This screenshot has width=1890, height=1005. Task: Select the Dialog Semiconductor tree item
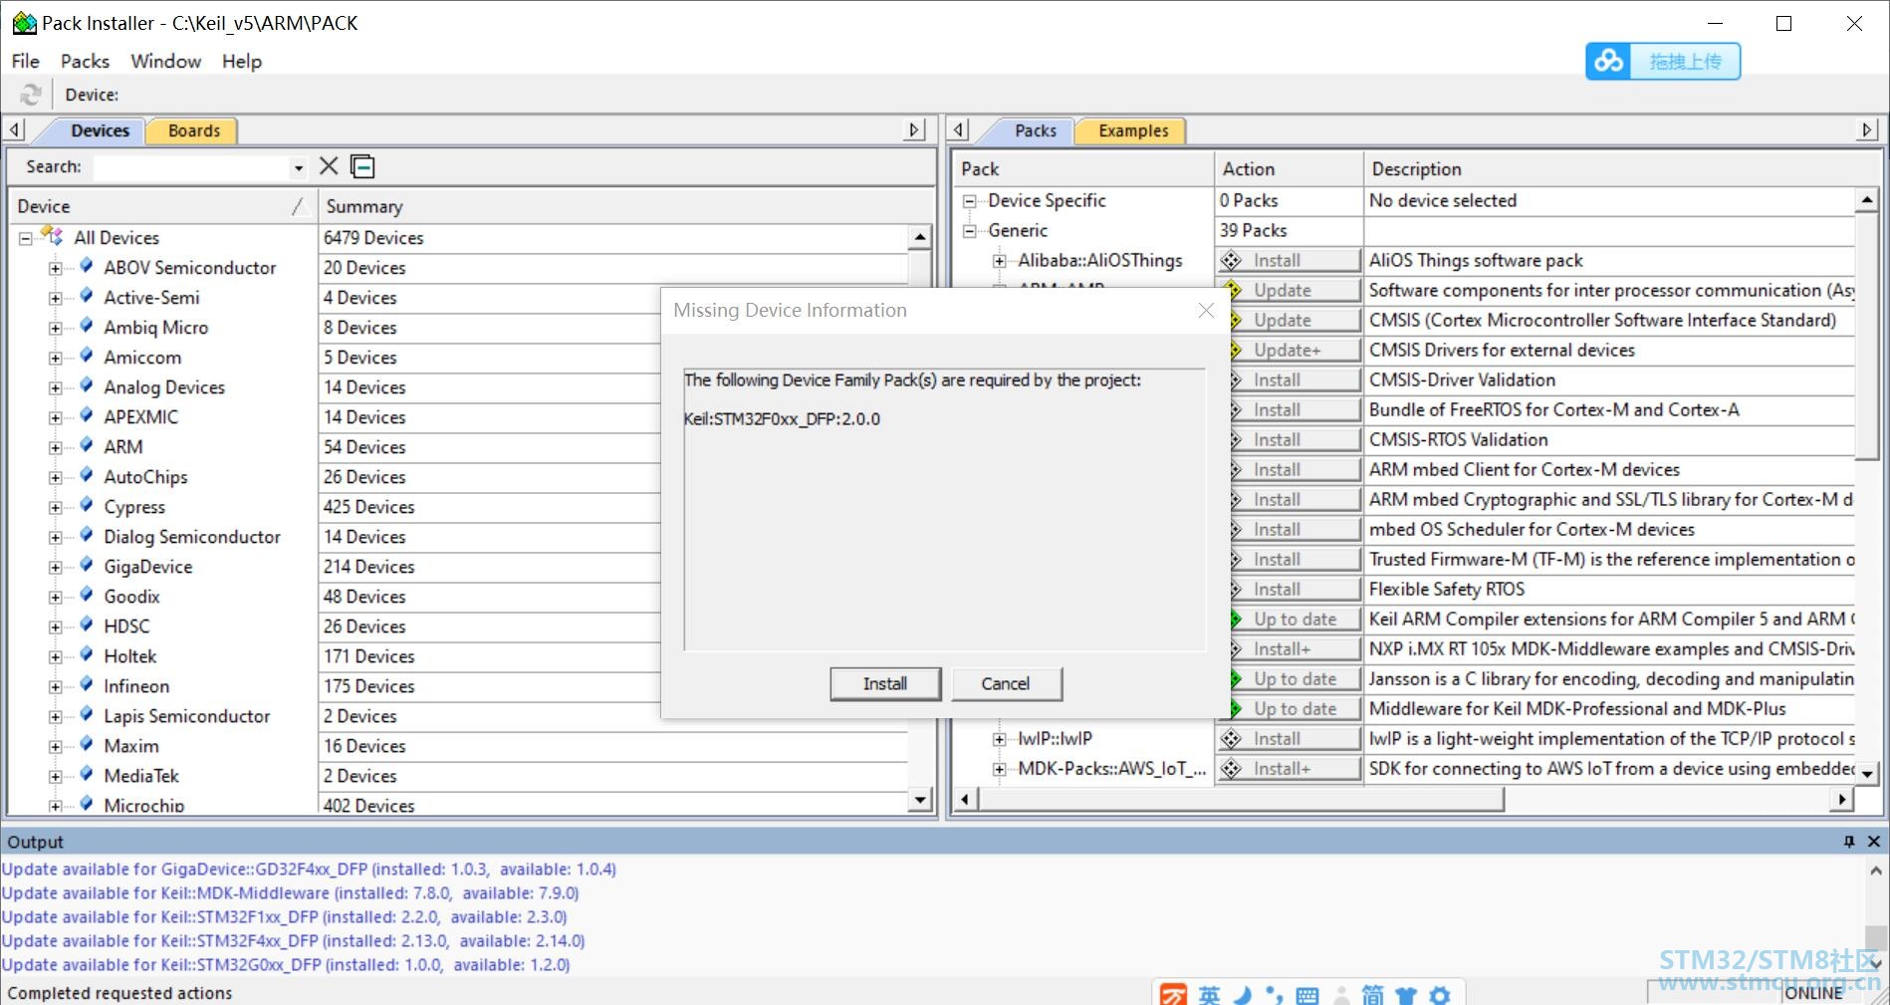[x=192, y=537]
